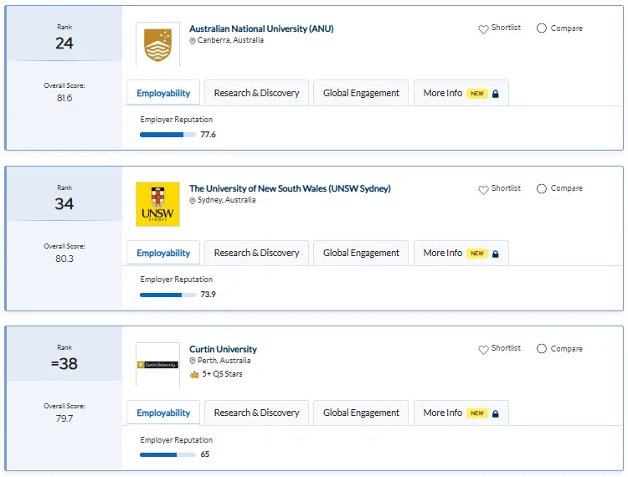Shortlist ANU with the heart icon
This screenshot has width=628, height=477.
pyautogui.click(x=483, y=28)
